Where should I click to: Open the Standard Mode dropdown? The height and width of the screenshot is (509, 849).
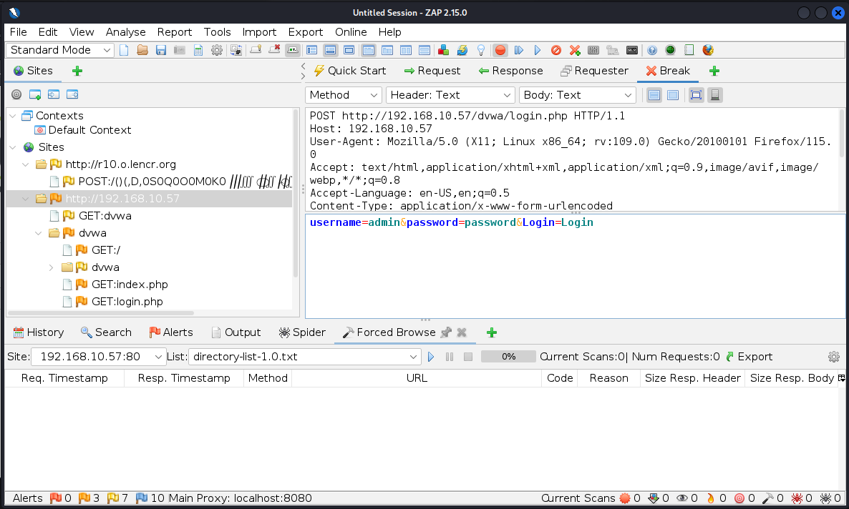tap(59, 50)
